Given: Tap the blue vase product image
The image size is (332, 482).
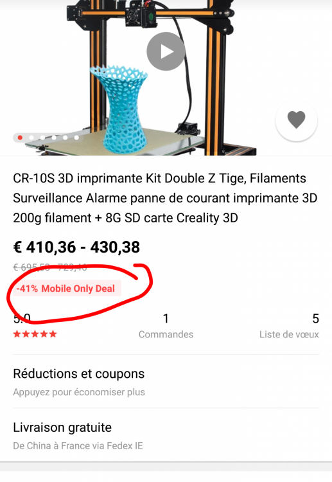Looking at the screenshot, I should pos(119,108).
